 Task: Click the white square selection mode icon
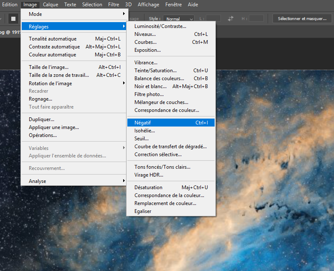click(13, 19)
